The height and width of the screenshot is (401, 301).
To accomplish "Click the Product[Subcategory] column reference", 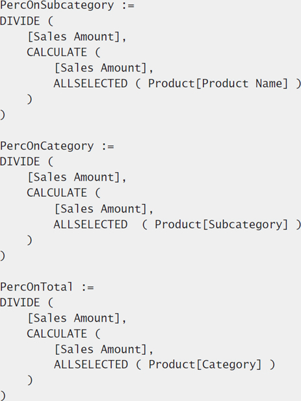I will (x=222, y=225).
